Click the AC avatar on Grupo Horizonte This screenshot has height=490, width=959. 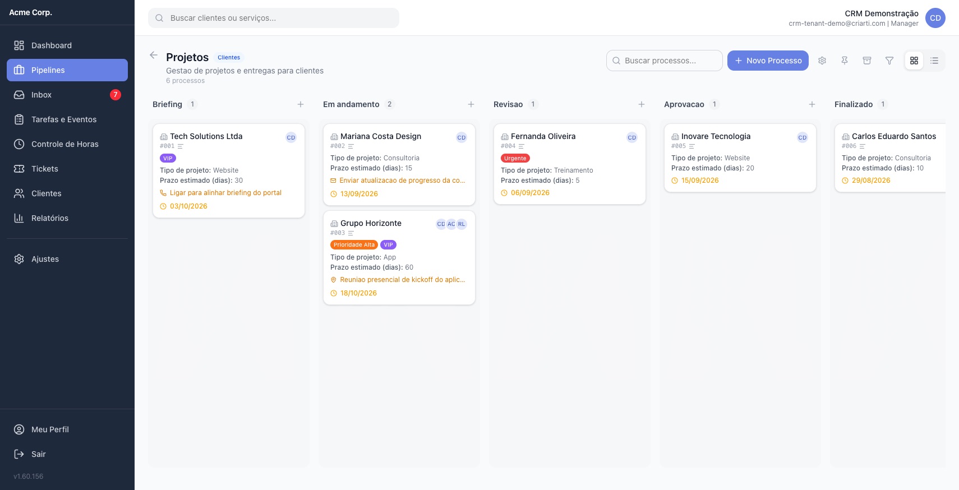[451, 224]
